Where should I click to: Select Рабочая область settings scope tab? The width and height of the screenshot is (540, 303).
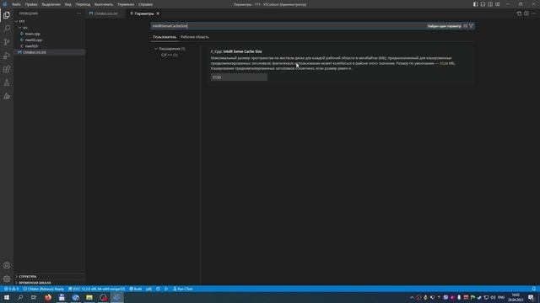tap(195, 37)
